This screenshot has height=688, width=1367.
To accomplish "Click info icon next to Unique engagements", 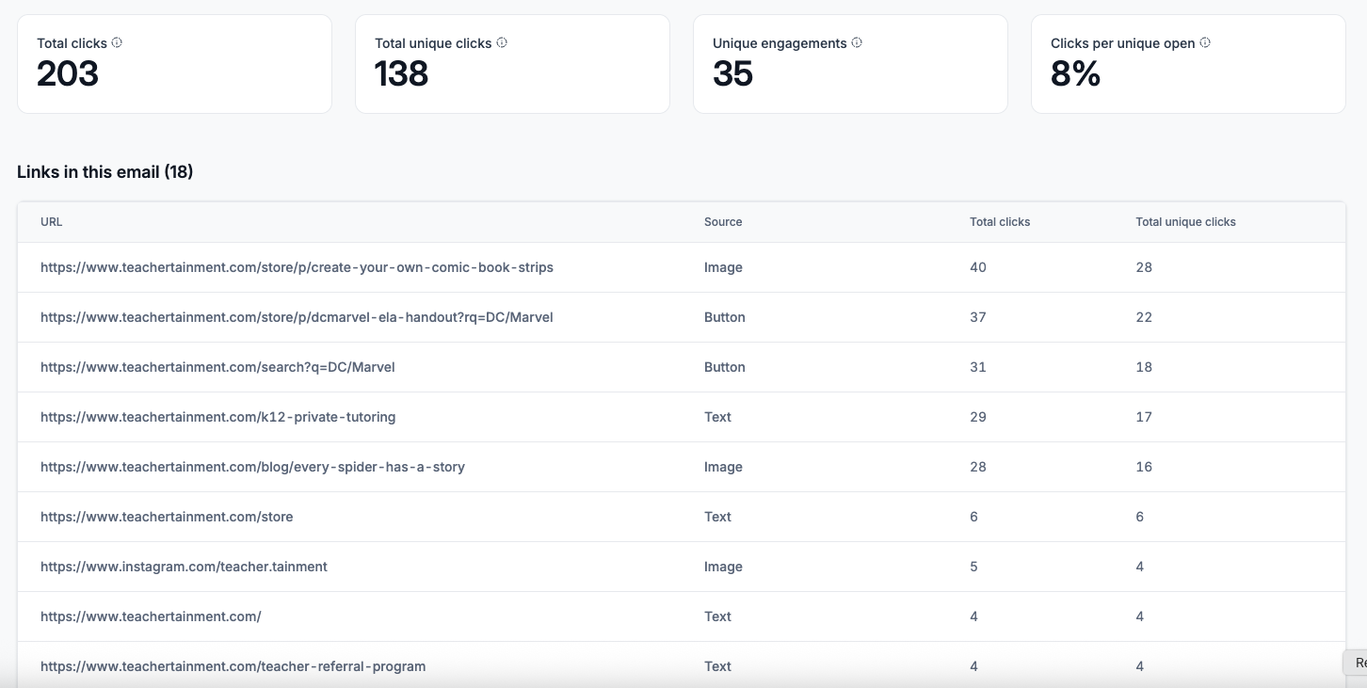I will point(857,42).
